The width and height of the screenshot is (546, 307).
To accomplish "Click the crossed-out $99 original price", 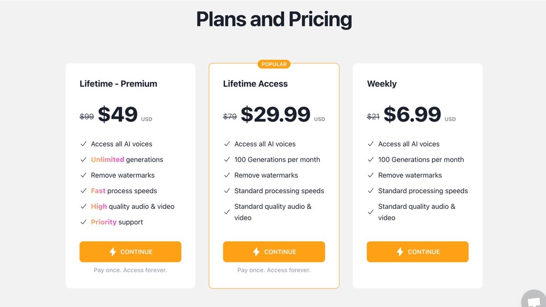I will 87,116.
